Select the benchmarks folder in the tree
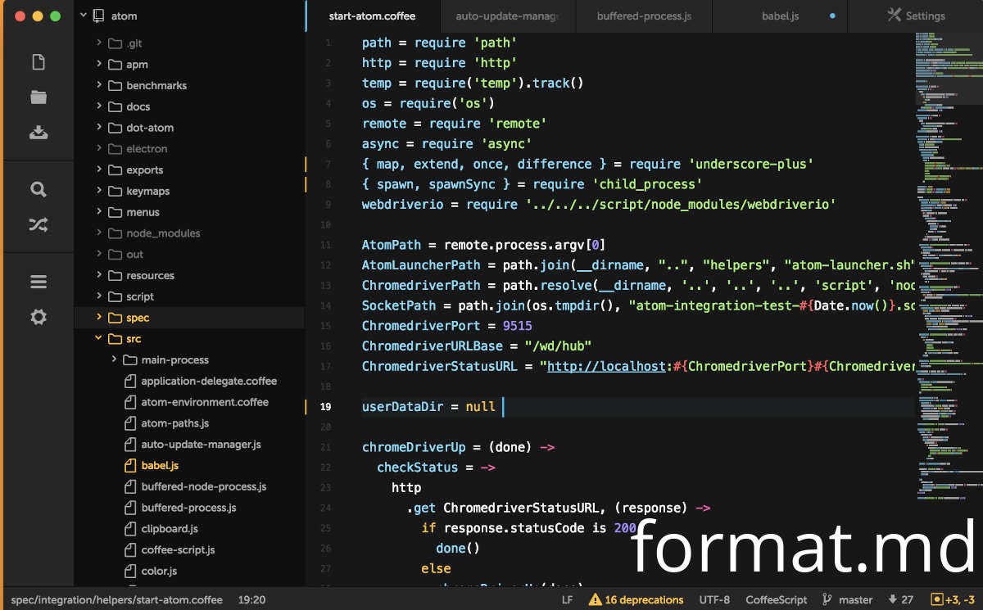 click(x=156, y=85)
